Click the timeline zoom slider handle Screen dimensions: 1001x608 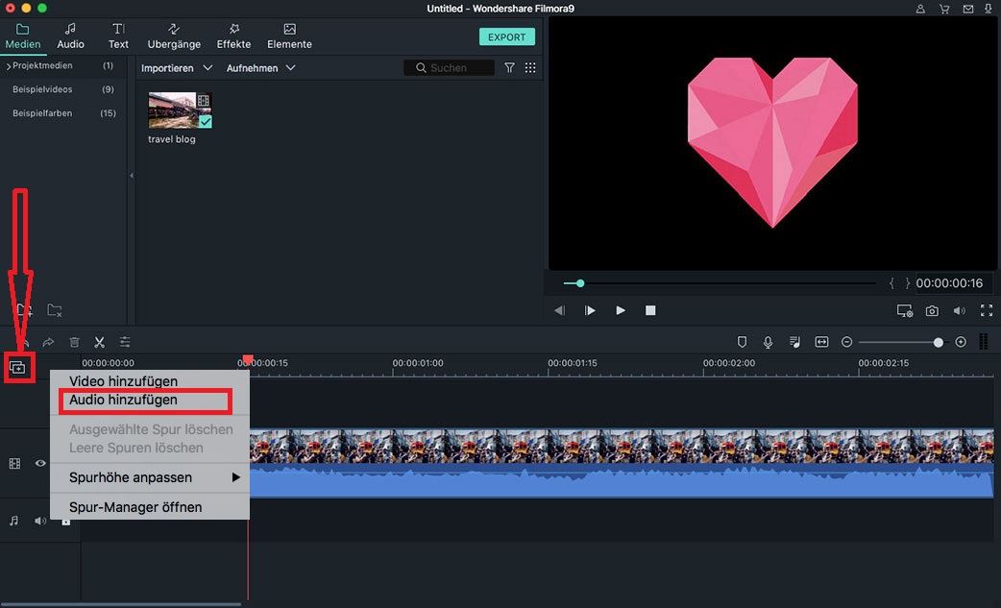tap(938, 343)
